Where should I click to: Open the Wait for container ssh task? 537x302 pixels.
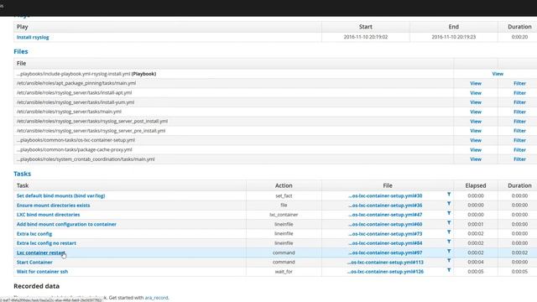[x=42, y=271]
